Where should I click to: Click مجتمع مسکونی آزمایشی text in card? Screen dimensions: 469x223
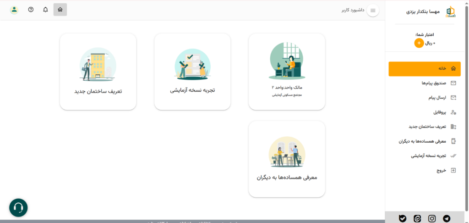pos(287,95)
